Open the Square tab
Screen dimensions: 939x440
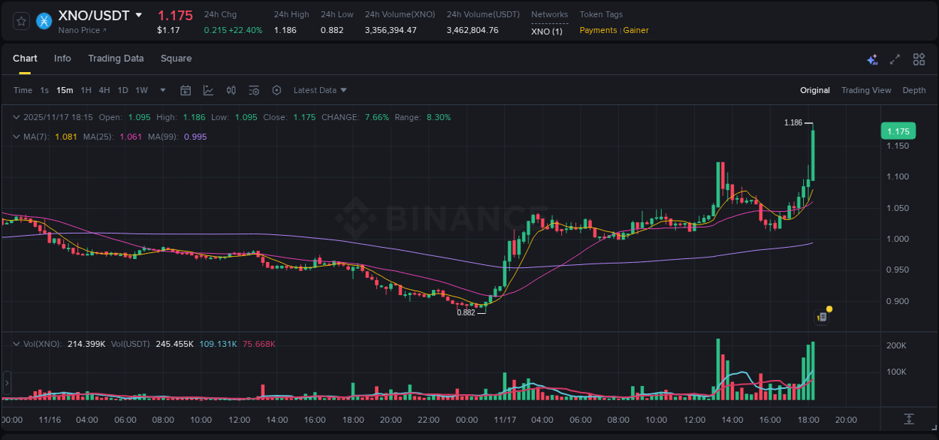pyautogui.click(x=176, y=59)
